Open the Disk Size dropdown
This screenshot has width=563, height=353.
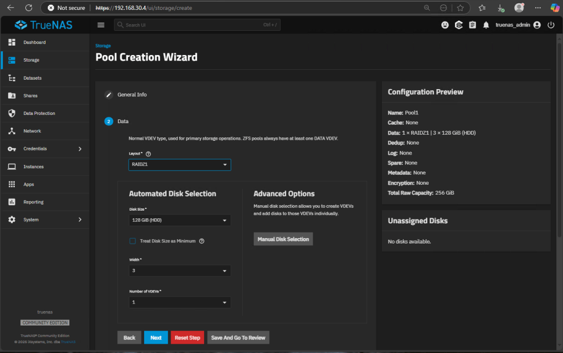pyautogui.click(x=179, y=220)
